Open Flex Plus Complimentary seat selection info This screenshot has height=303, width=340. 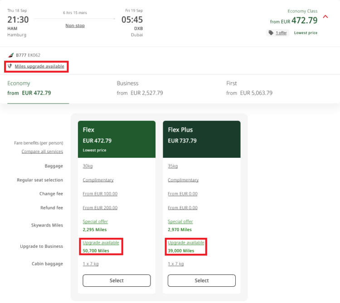click(183, 180)
